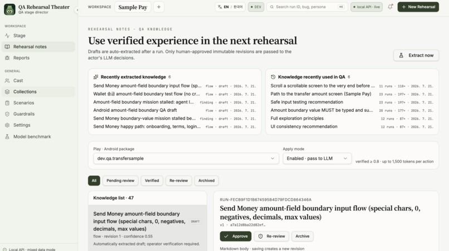Image resolution: width=449 pixels, height=251 pixels.
Task: Click Extract now button
Action: 416,55
